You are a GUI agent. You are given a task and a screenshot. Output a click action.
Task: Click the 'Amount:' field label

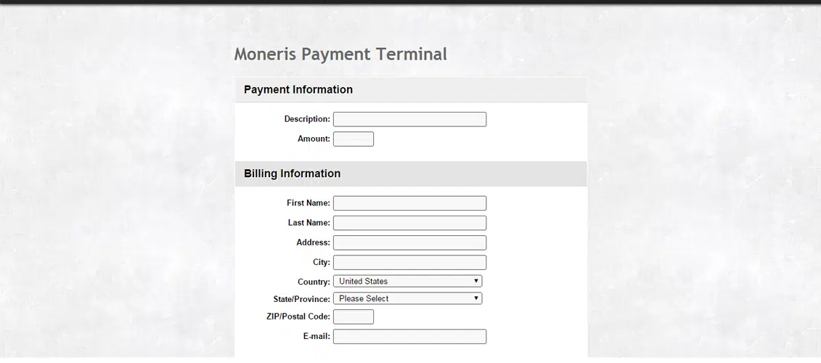[x=314, y=139]
